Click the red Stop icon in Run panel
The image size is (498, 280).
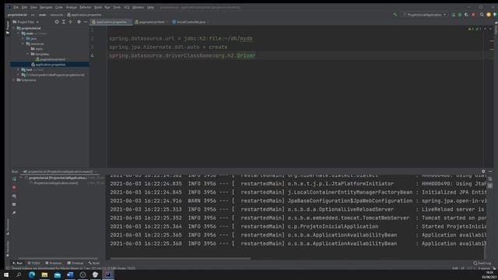(x=14, y=187)
